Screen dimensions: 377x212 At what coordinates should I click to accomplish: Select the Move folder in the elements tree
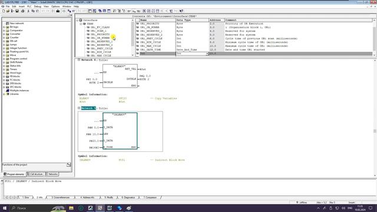[13, 55]
